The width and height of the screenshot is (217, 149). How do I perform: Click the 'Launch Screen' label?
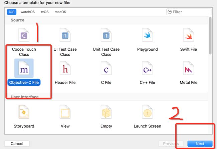coord(147,126)
